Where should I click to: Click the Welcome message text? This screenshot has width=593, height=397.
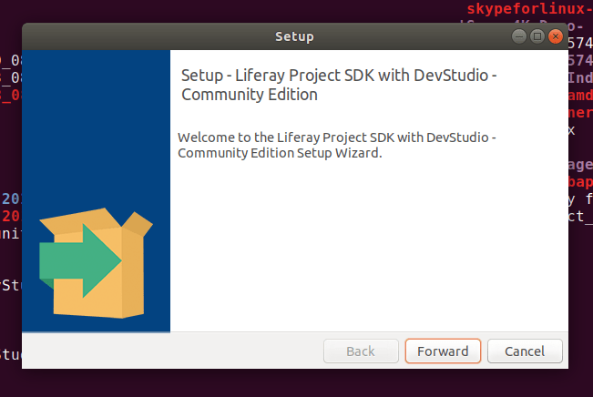337,137
